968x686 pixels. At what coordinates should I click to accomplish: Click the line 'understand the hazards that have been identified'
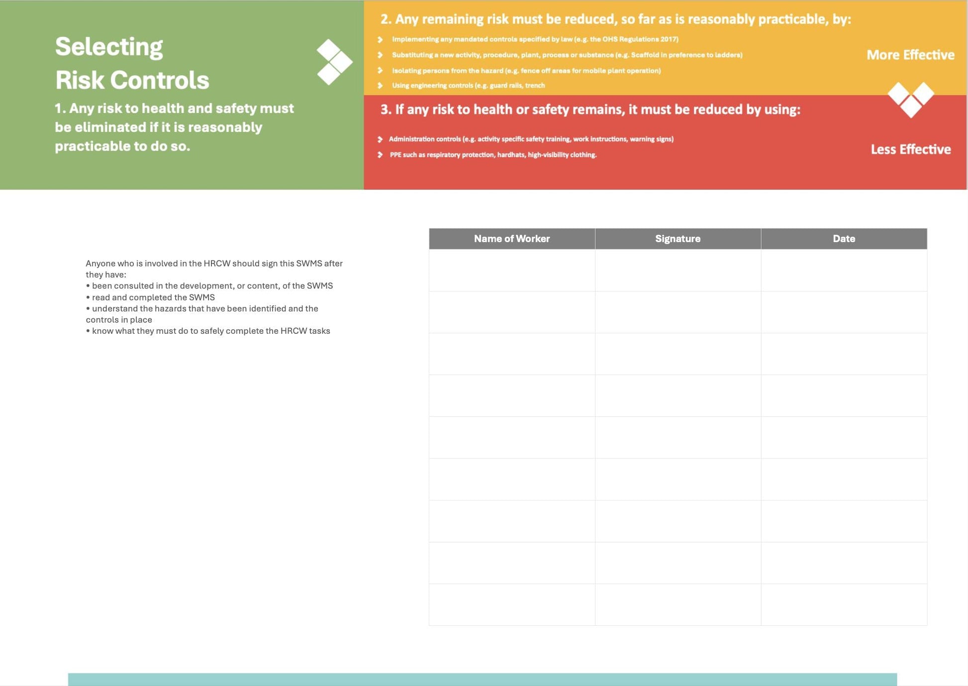pos(202,314)
